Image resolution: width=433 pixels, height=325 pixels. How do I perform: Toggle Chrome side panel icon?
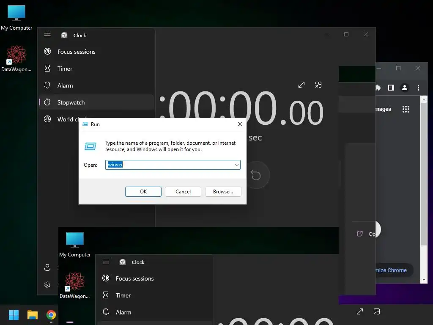coord(391,88)
